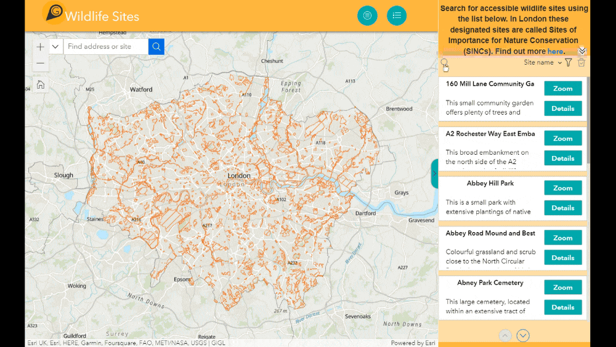The height and width of the screenshot is (347, 616).
Task: Select 'Abney Park Cemetery' title
Action: [x=490, y=282]
